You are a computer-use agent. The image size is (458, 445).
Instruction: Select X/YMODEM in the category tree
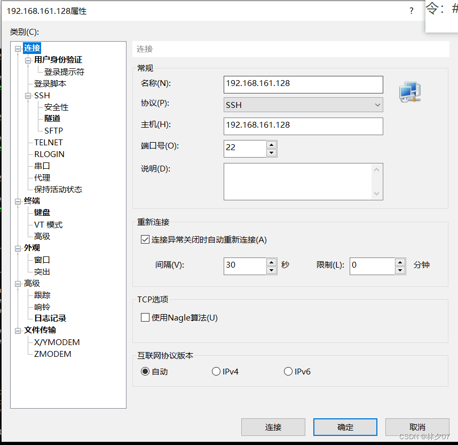[x=57, y=342]
